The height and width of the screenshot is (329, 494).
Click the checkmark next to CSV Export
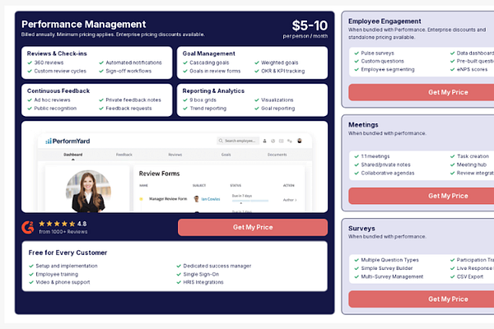(452, 276)
